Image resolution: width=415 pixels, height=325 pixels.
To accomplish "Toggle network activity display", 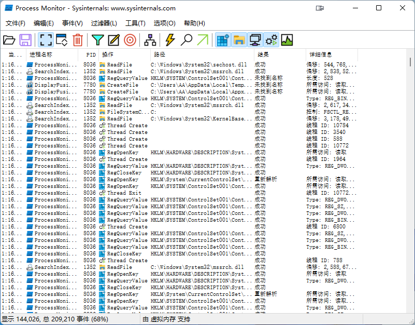I will pos(255,39).
